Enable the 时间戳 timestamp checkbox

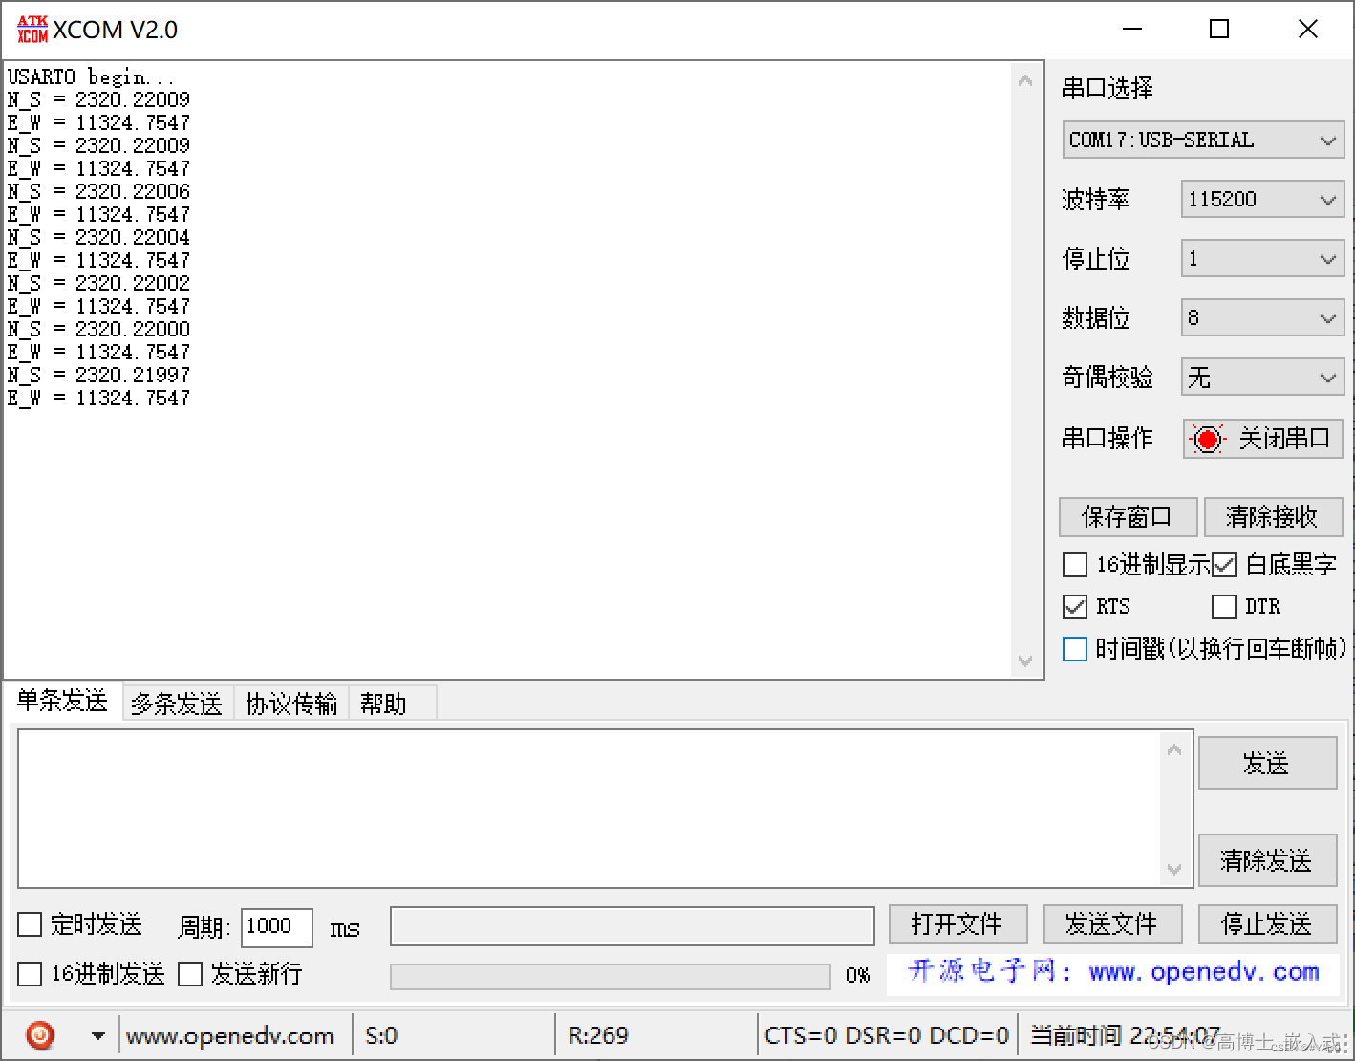point(1075,649)
